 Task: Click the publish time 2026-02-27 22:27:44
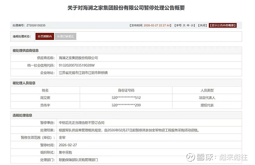click(157, 26)
